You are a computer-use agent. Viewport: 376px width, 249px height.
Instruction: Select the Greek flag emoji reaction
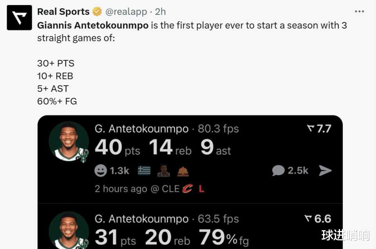[x=144, y=171]
